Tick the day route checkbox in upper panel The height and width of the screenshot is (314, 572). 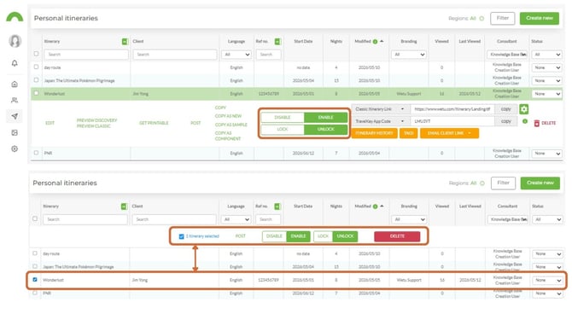coord(36,67)
